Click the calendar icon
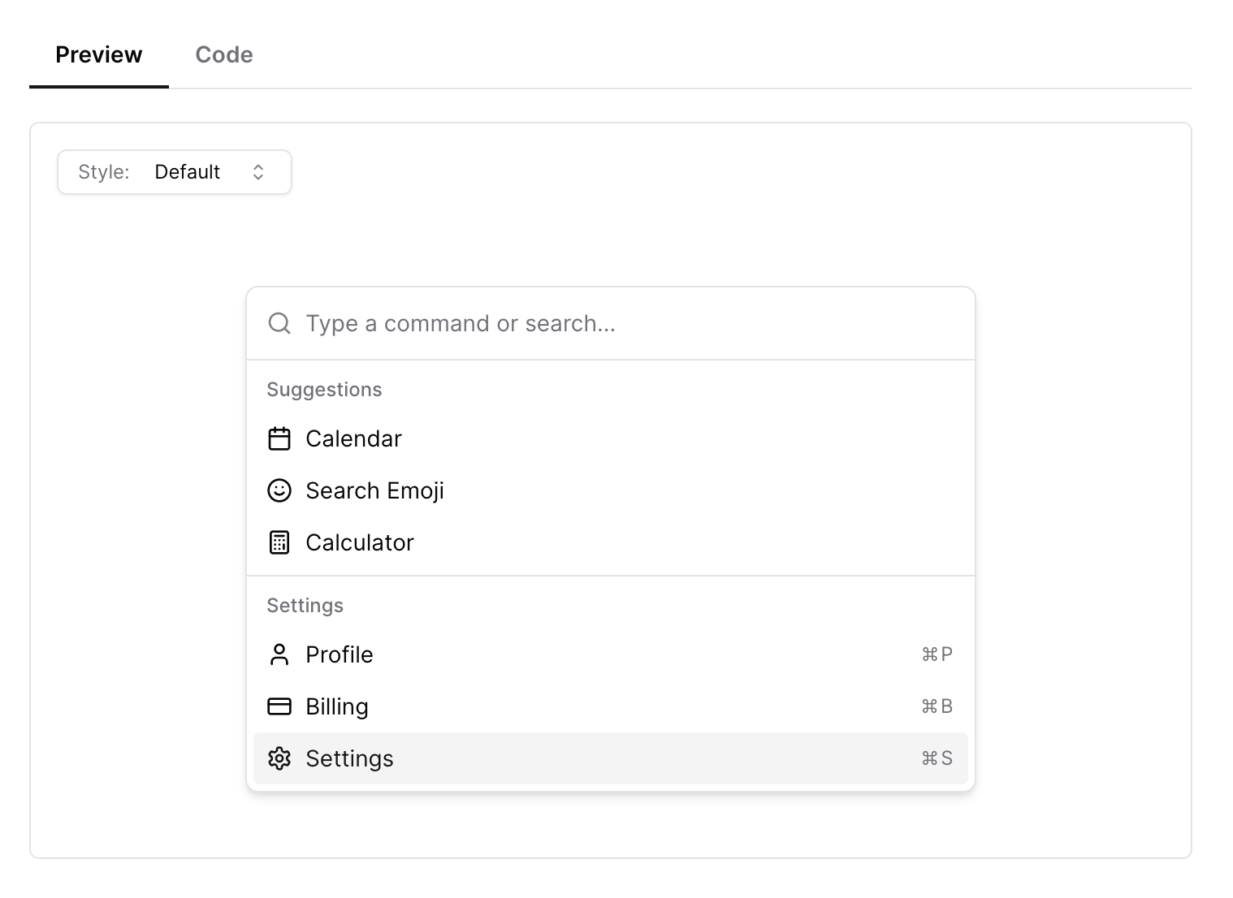Viewport: 1233px width, 898px height. [x=279, y=438]
